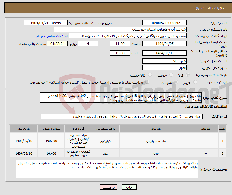232x195 pixels.
Task: Click the remaining time field 01:32:24
Action: (57, 44)
